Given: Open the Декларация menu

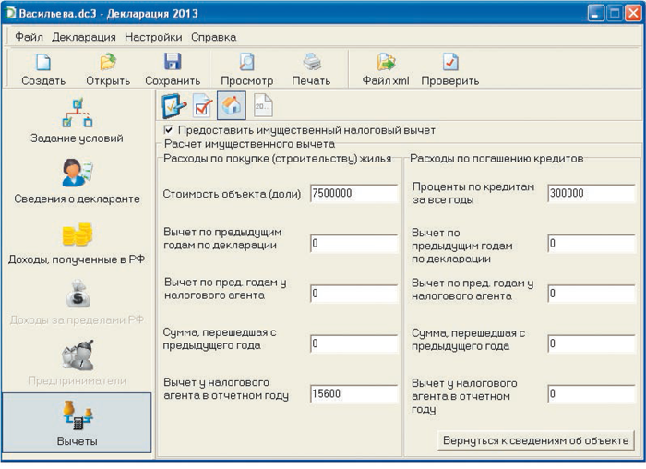Looking at the screenshot, I should pos(84,37).
